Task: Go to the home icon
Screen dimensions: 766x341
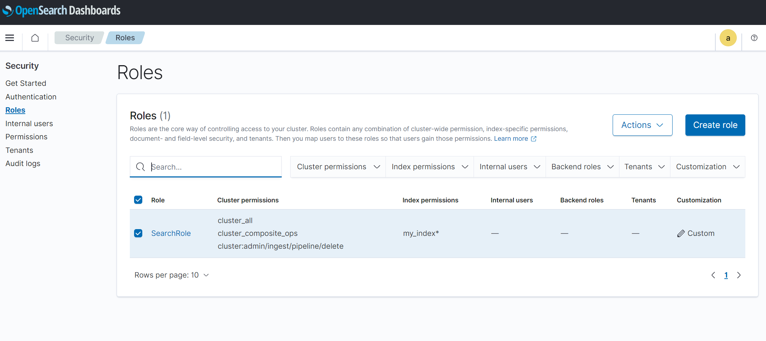Action: [35, 38]
